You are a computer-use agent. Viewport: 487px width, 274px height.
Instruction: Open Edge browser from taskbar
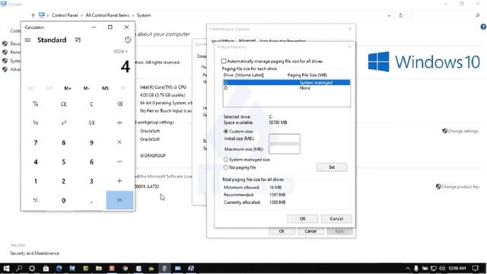(59, 269)
